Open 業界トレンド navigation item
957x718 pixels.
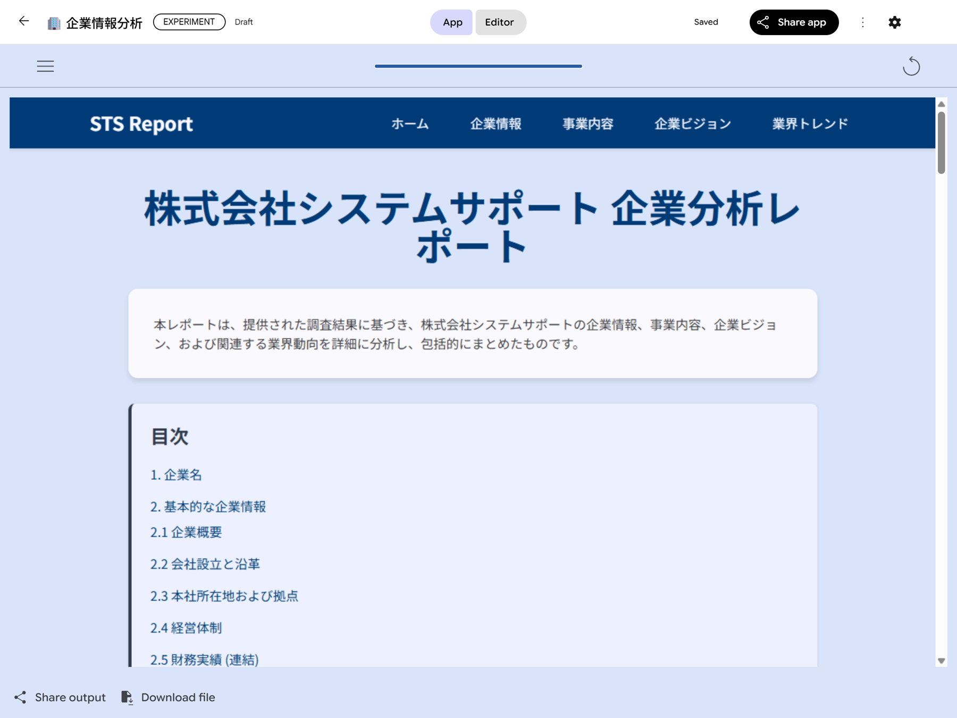point(810,123)
